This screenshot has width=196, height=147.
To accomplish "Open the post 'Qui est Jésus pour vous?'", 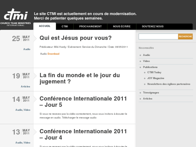I will click(x=75, y=38).
